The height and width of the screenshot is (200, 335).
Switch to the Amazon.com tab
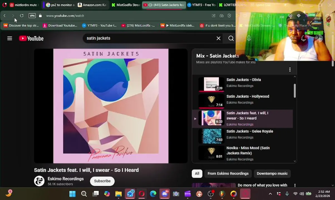(92, 5)
